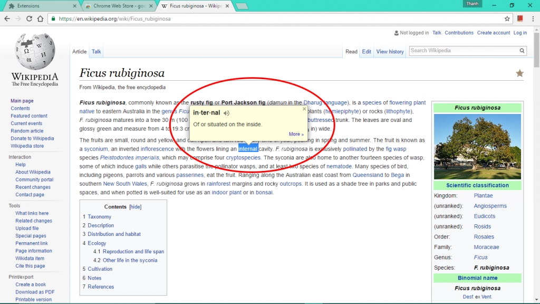Open the bonsai link

click(264, 192)
